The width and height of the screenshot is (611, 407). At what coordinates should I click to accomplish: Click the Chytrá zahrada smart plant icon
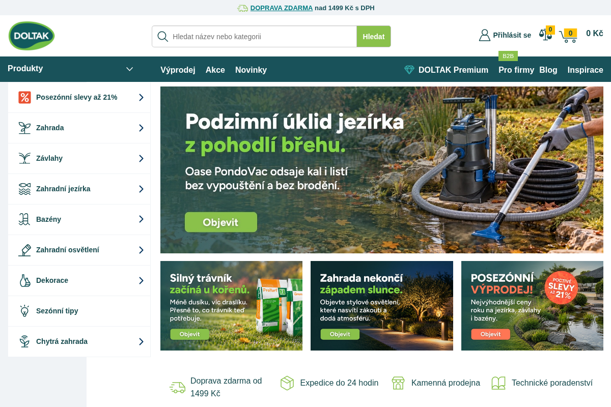24,341
